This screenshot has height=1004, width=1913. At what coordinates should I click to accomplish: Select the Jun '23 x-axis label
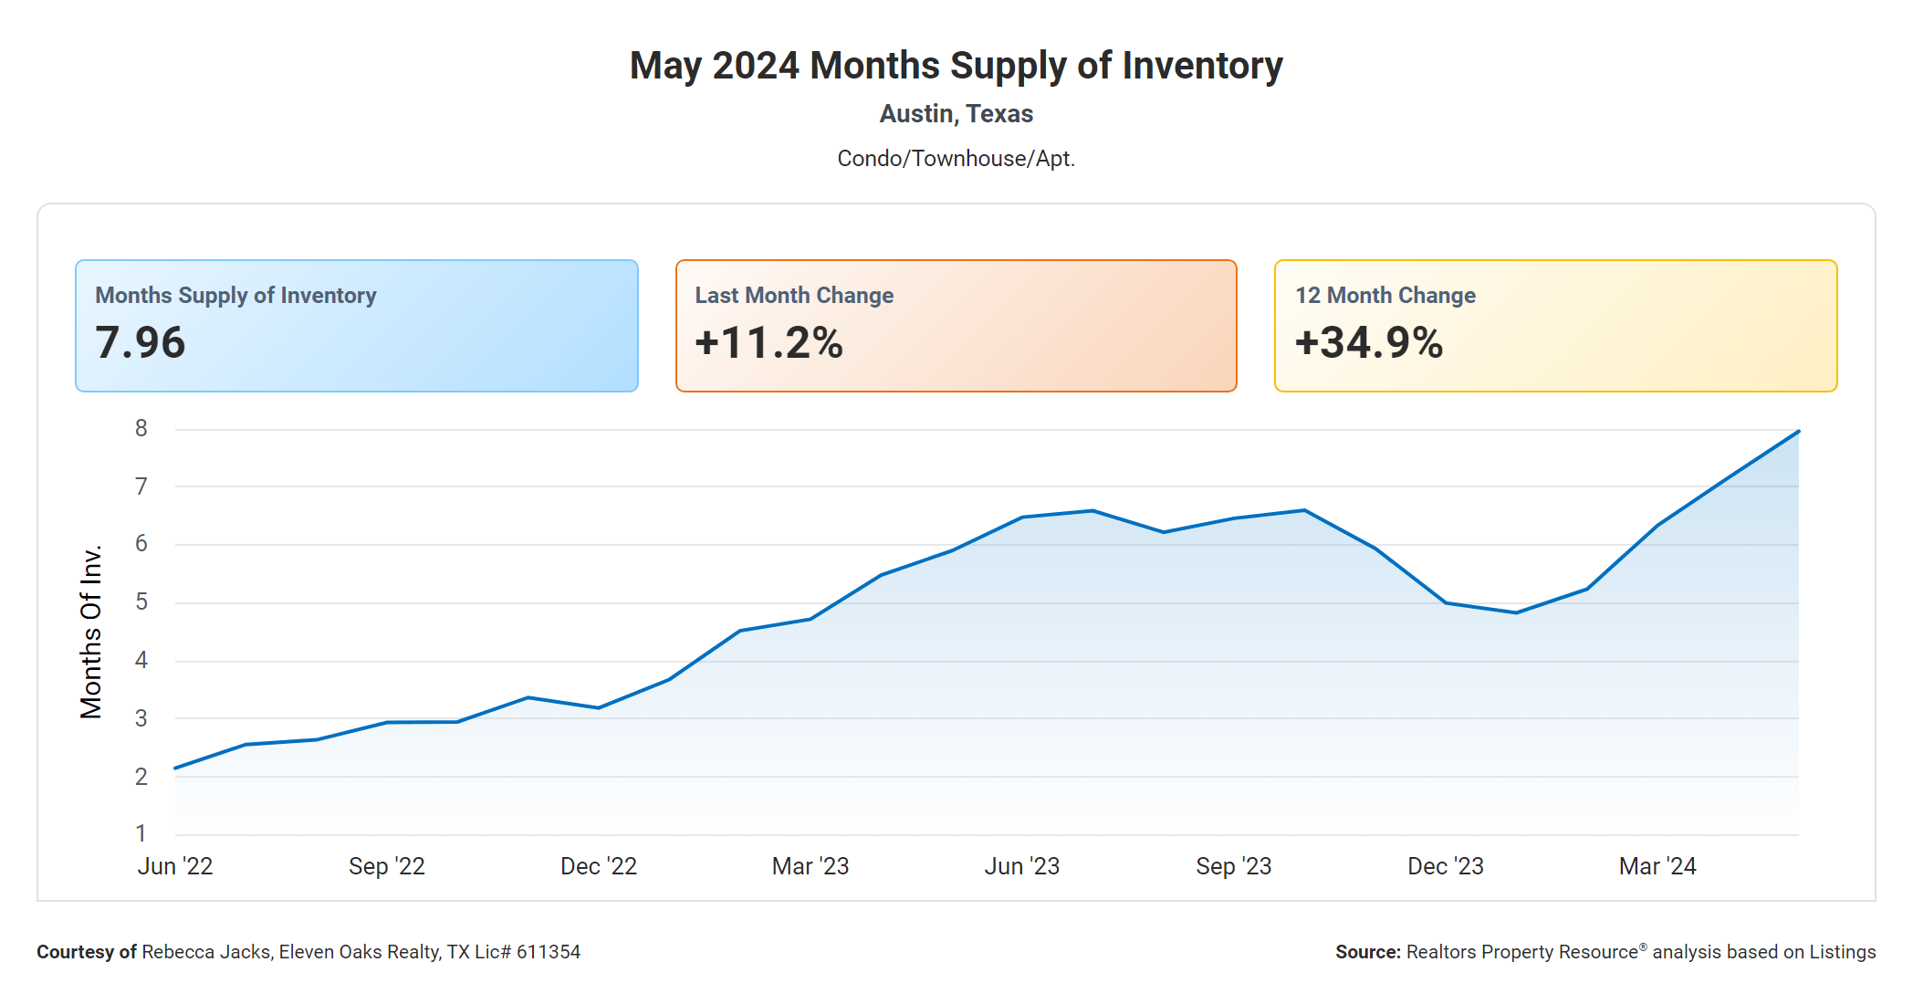(1022, 866)
